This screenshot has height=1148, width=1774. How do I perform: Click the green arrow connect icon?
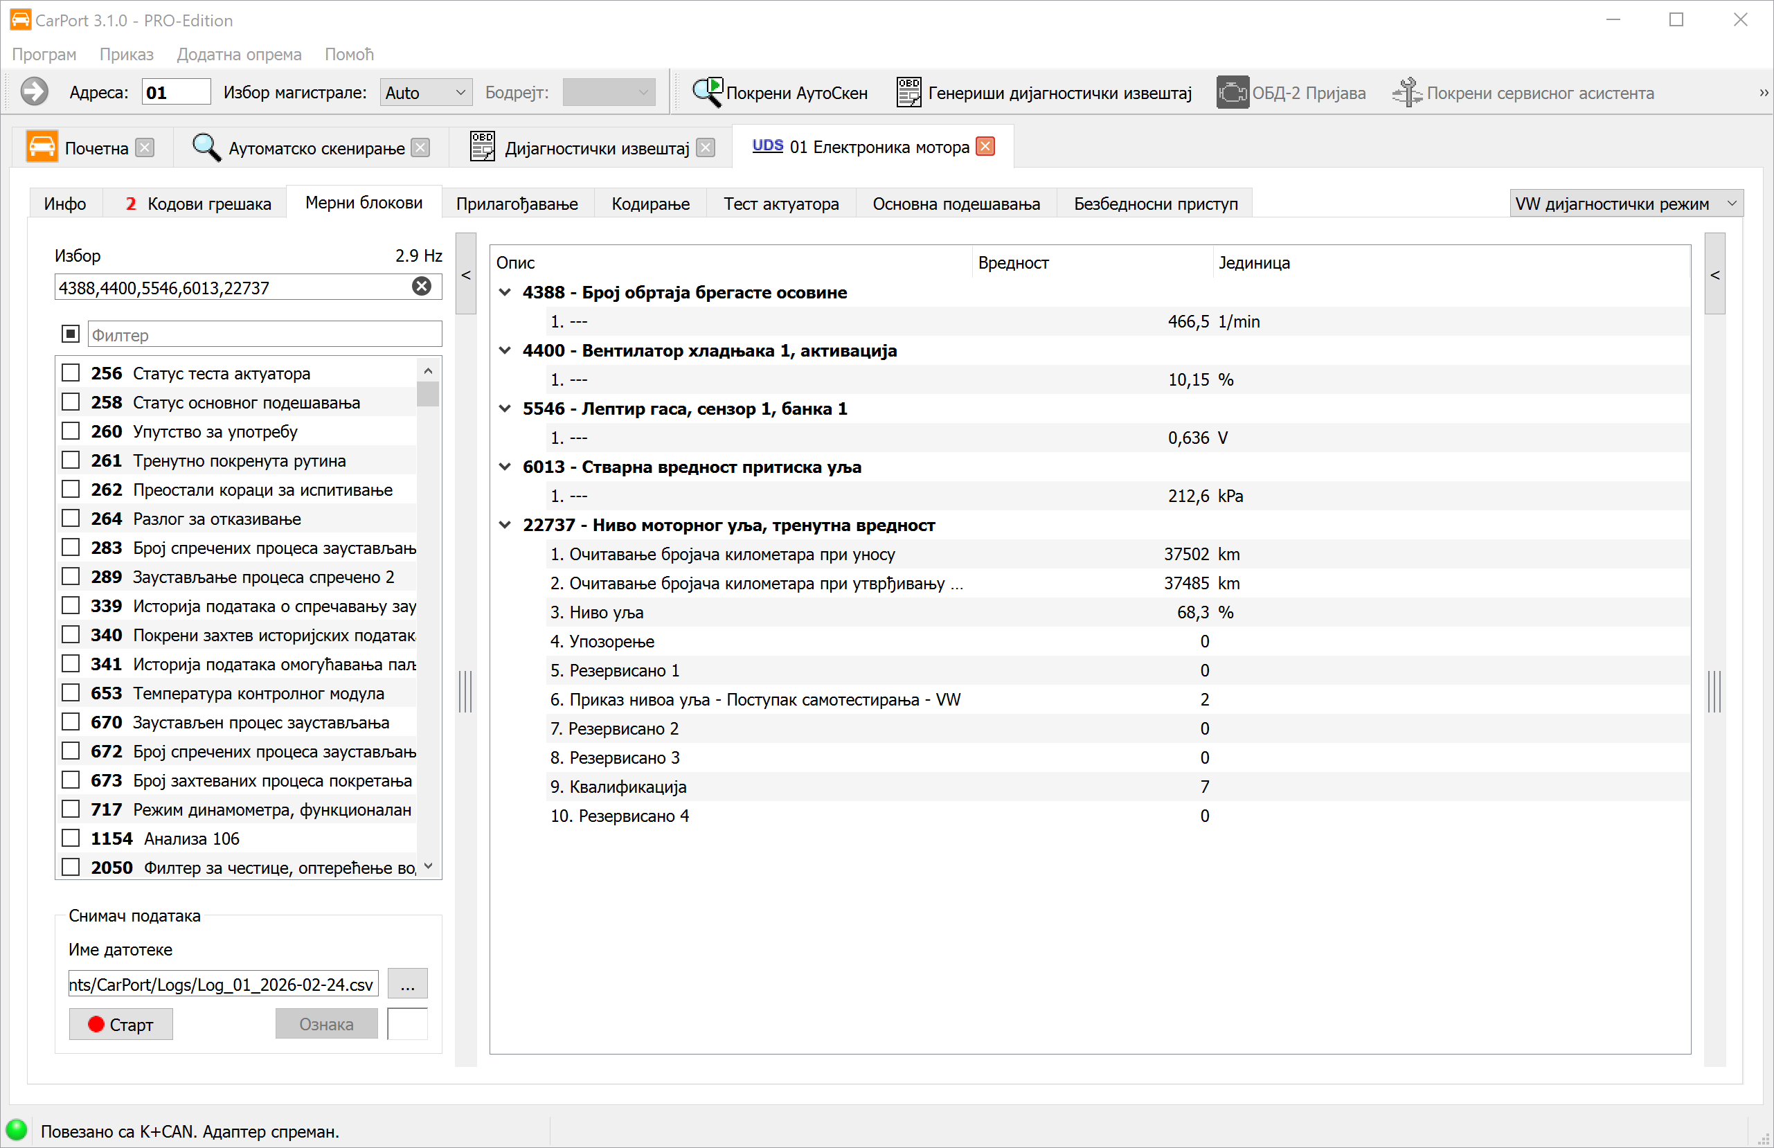tap(35, 93)
